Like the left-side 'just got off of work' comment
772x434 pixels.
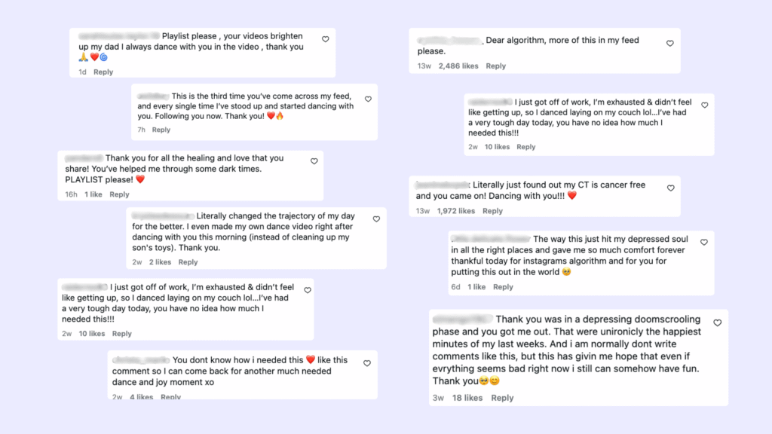pos(308,291)
